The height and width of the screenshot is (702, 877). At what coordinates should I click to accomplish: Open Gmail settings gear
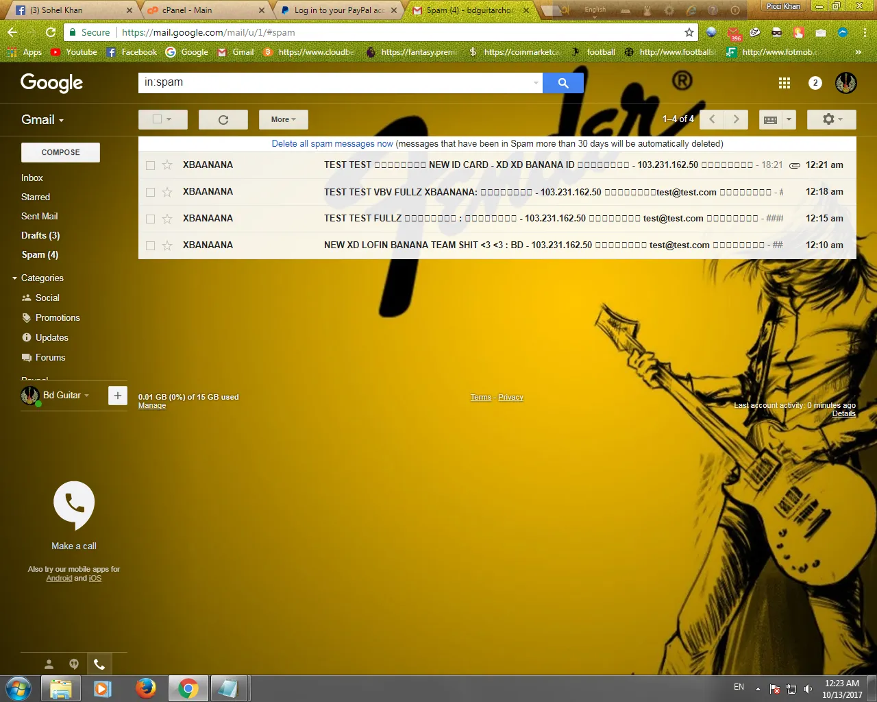coord(832,119)
